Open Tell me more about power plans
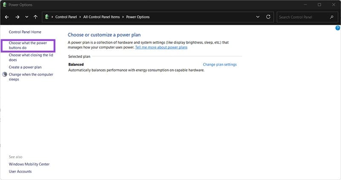This screenshot has height=180, width=341. (x=161, y=47)
